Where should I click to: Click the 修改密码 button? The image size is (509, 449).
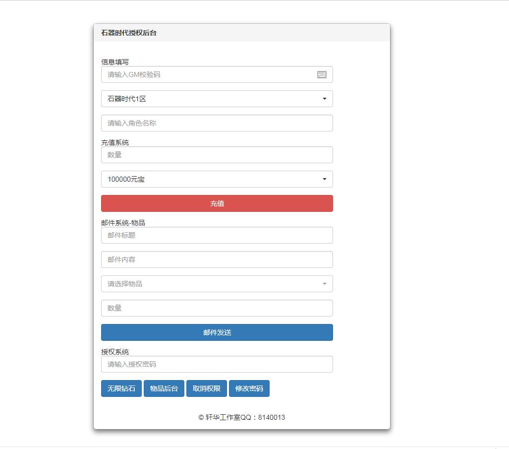pyautogui.click(x=249, y=388)
